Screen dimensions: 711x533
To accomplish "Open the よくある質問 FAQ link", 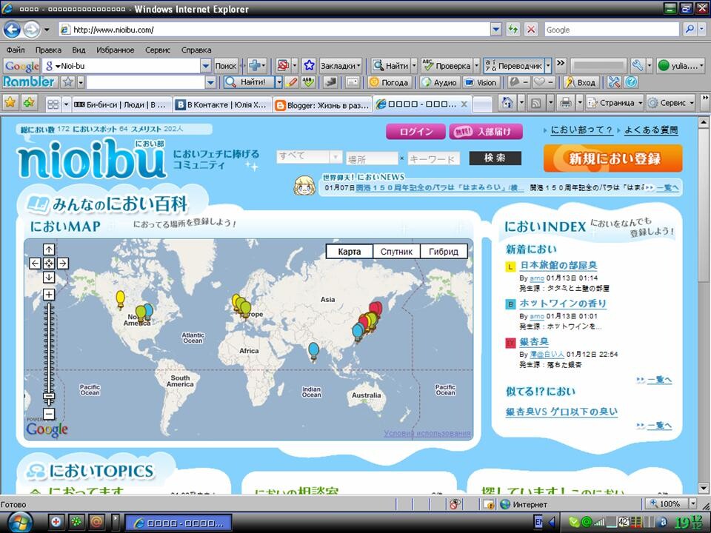I will pos(651,130).
